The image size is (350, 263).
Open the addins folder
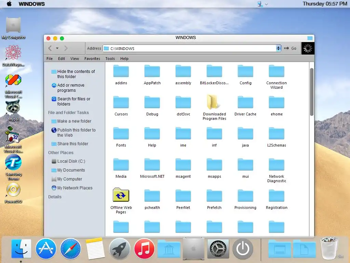point(121,75)
